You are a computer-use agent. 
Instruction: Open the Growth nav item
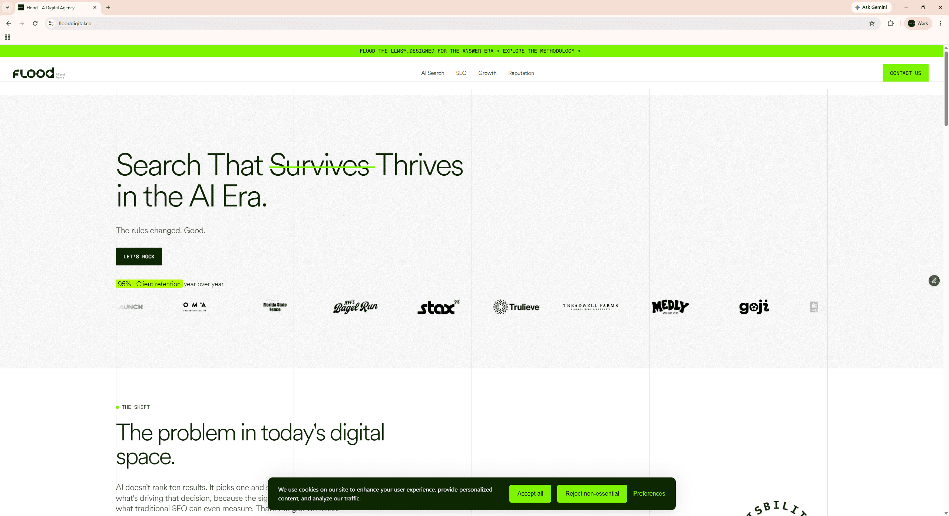point(487,73)
